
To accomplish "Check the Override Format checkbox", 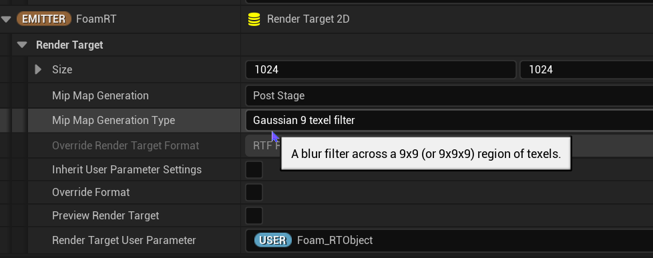I will coord(254,192).
